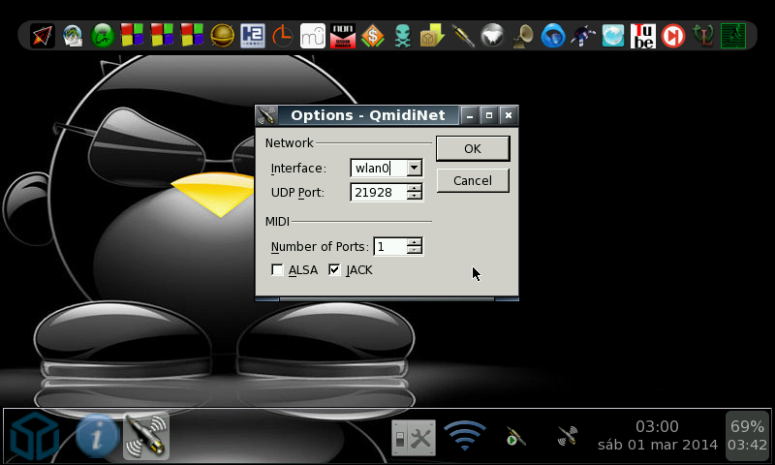
Task: Click the Interface wlan0 text field
Action: tap(379, 168)
